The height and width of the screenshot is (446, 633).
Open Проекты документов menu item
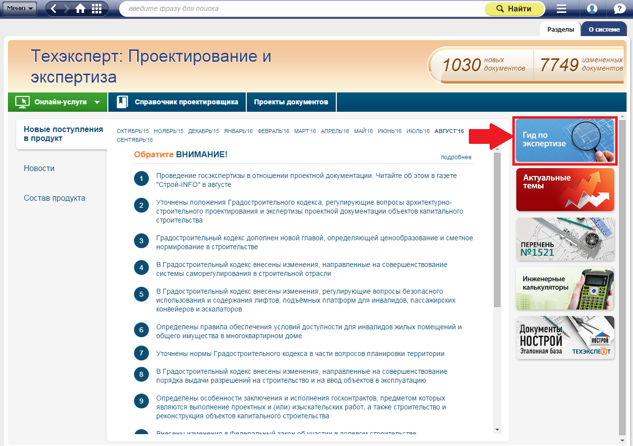(x=291, y=102)
